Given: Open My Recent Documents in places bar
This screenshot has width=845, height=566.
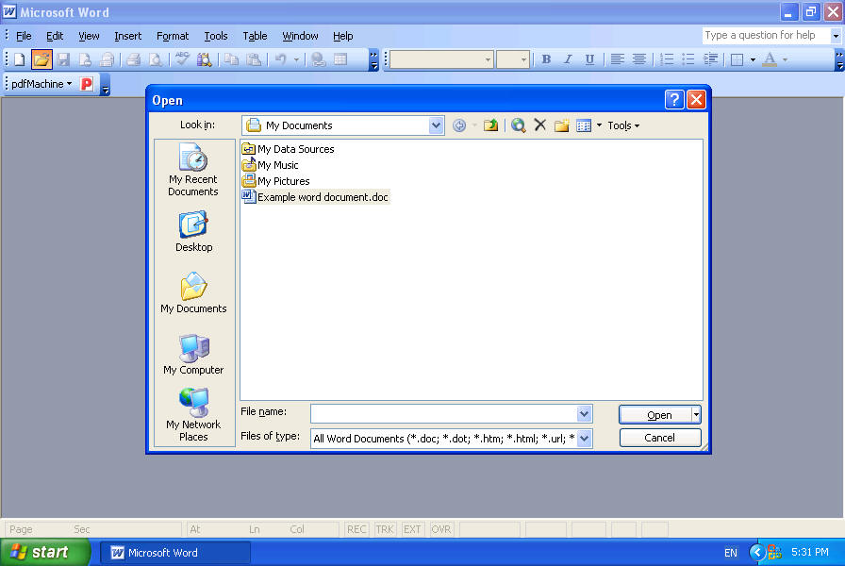Looking at the screenshot, I should point(193,171).
